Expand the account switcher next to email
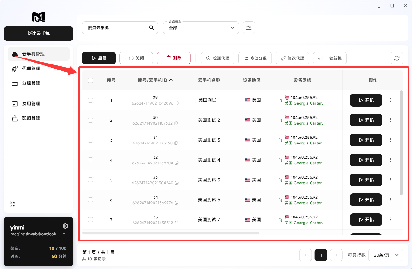The image size is (412, 269). coord(64,234)
